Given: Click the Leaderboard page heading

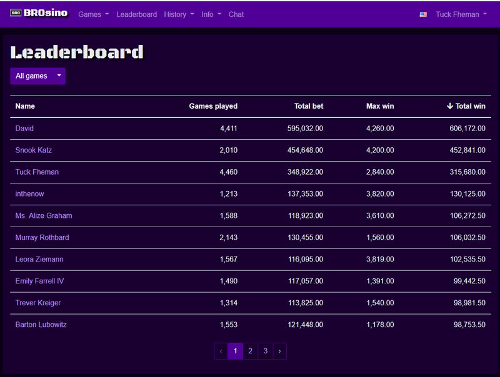Looking at the screenshot, I should point(77,52).
